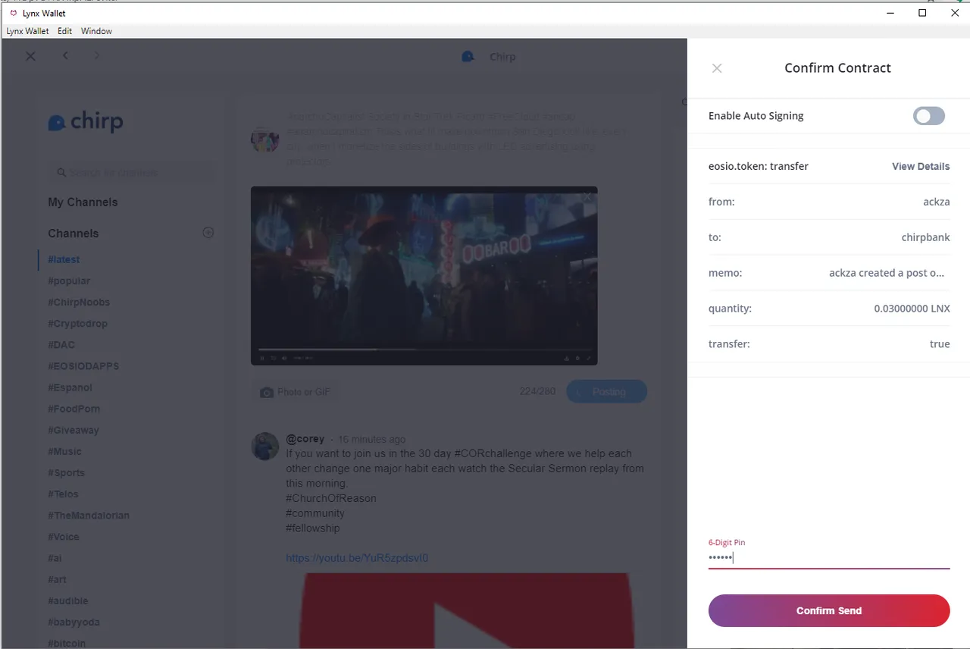Image resolution: width=970 pixels, height=649 pixels.
Task: Open the #babyyoda channel
Action: [74, 622]
